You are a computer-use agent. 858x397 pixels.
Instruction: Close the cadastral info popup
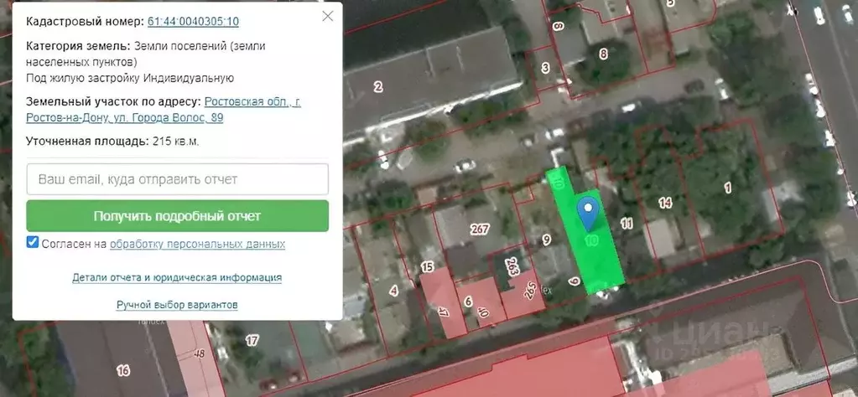(327, 16)
